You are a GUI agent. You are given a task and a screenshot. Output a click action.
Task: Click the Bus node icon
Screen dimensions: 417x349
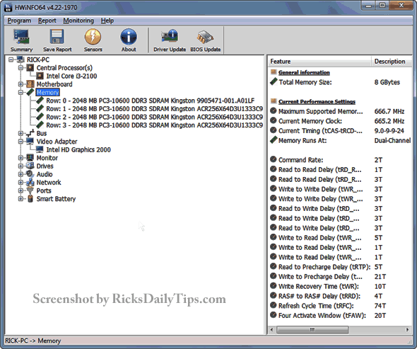(x=30, y=133)
